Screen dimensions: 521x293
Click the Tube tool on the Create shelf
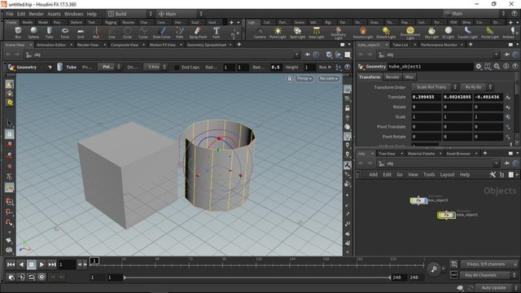49,33
